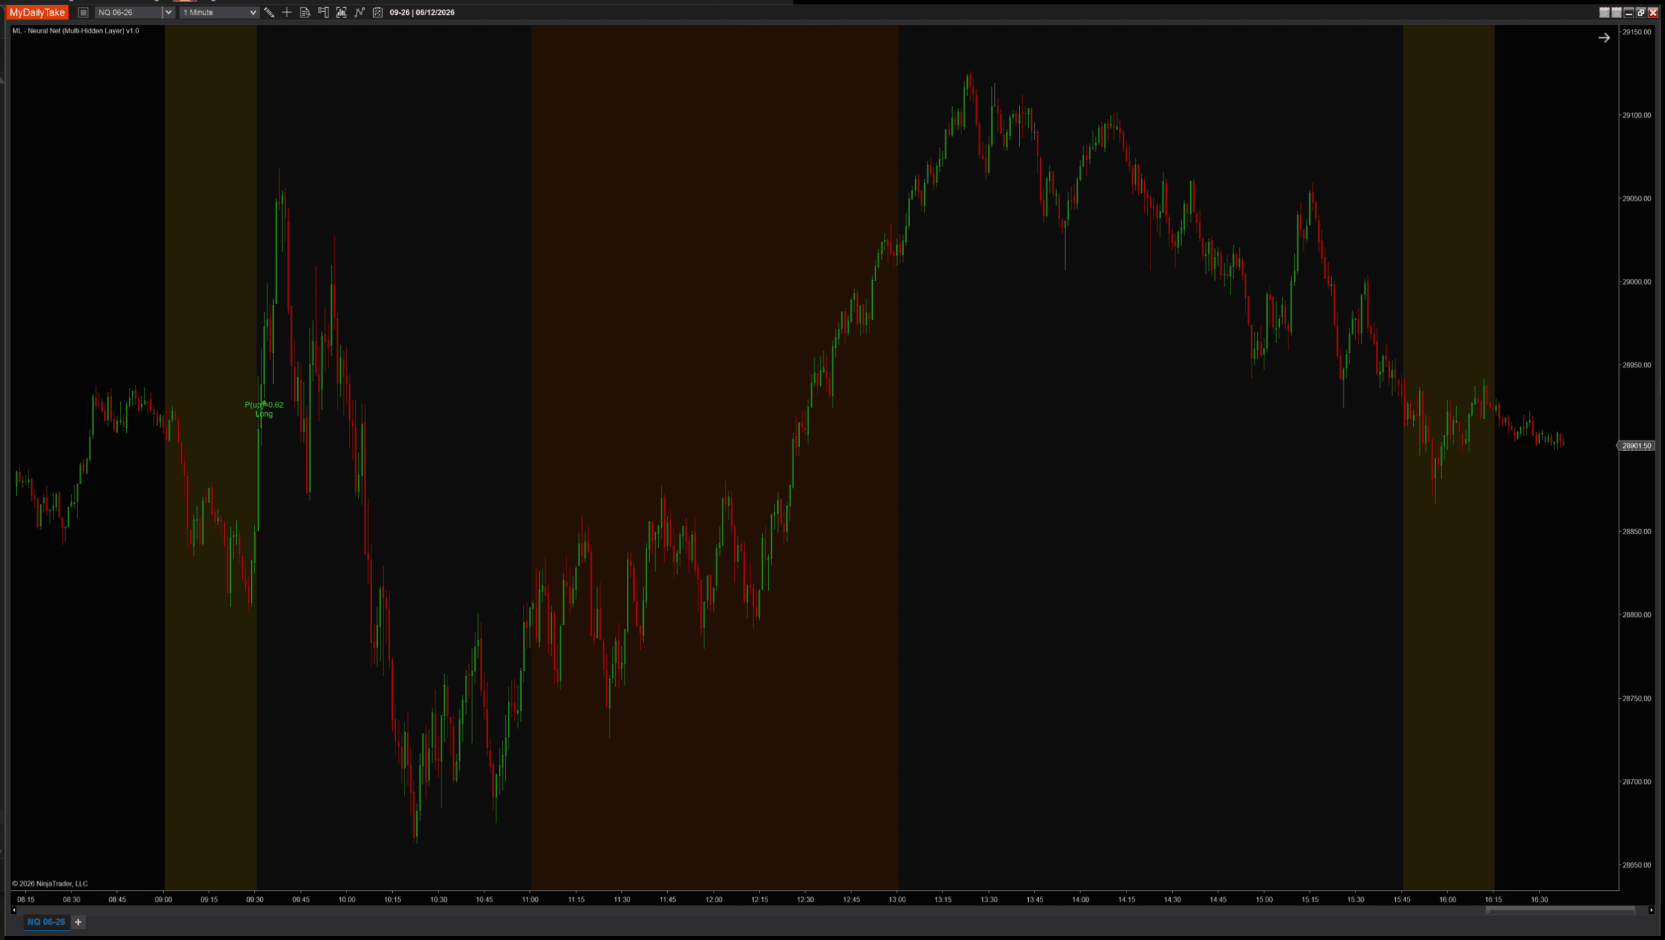Click the 11:00 time axis label
Screen dimensions: 1665x940
click(x=530, y=900)
